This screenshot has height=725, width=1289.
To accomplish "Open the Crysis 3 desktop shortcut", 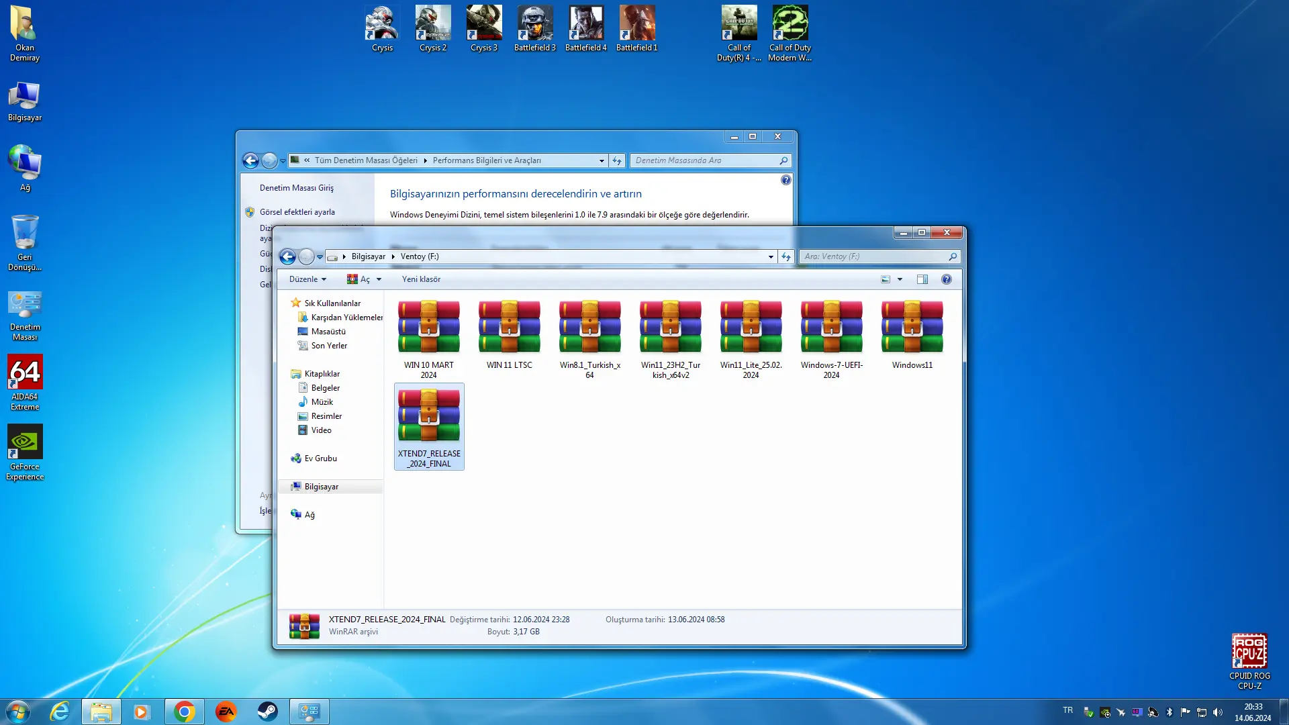I will pos(484,29).
